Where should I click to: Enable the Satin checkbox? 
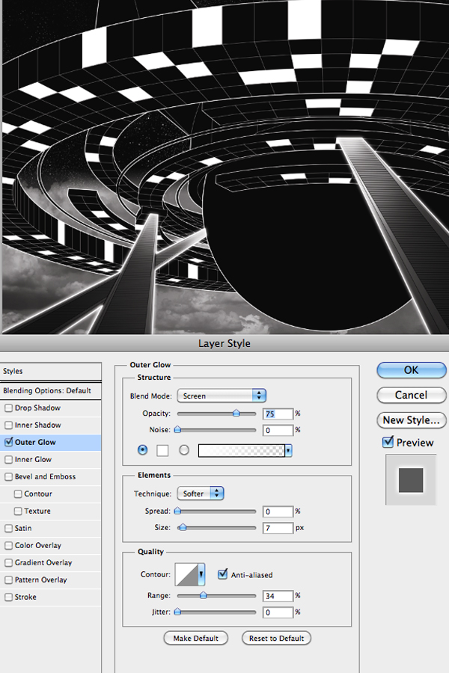[x=8, y=529]
